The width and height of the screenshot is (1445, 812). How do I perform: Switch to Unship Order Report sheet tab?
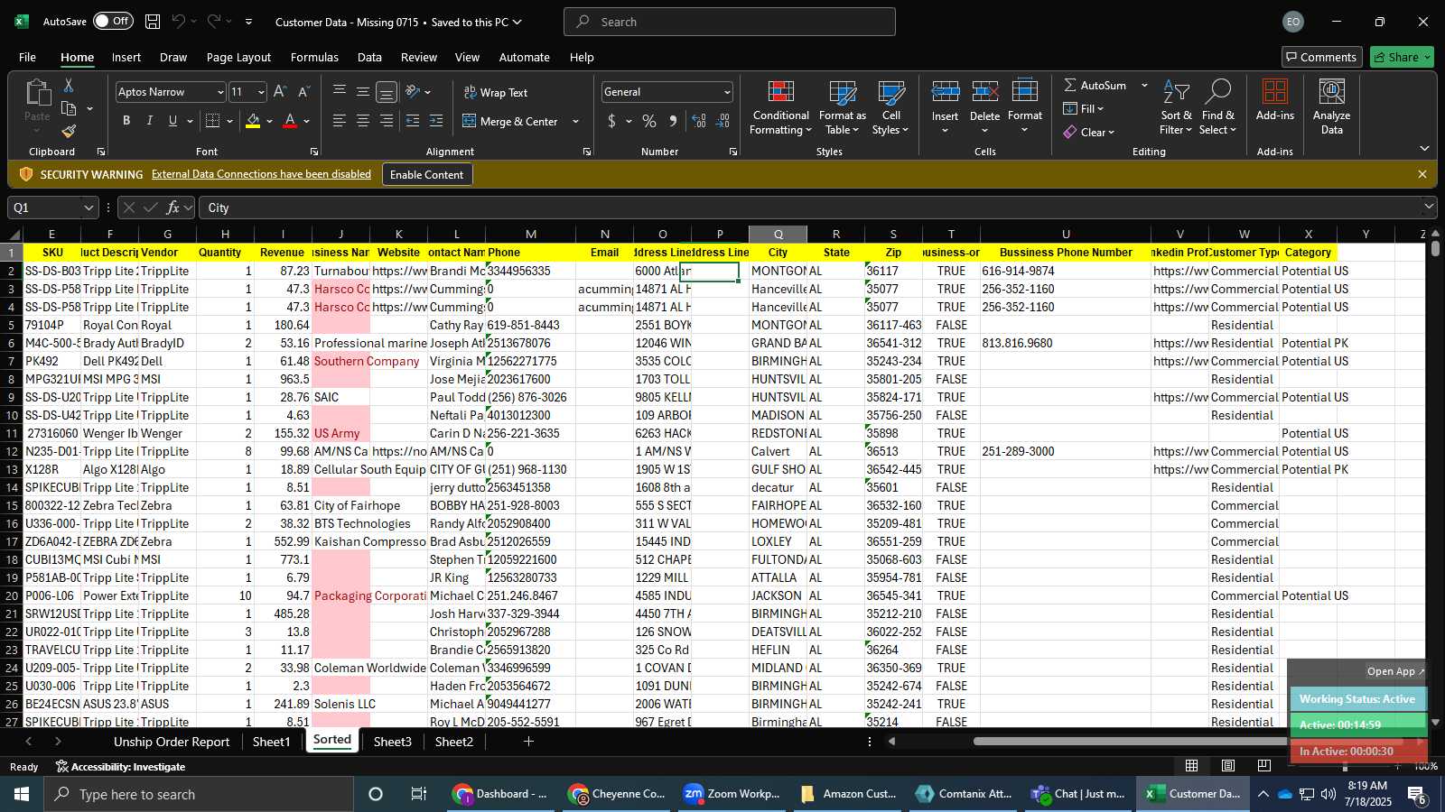click(172, 742)
